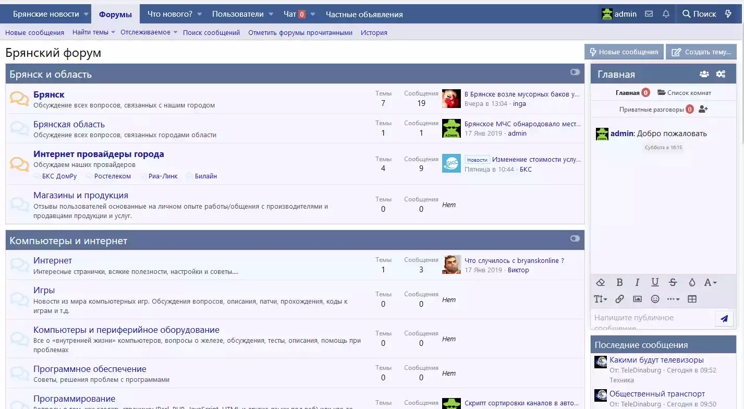
Task: Open Поиск in top navigation
Action: tap(699, 14)
